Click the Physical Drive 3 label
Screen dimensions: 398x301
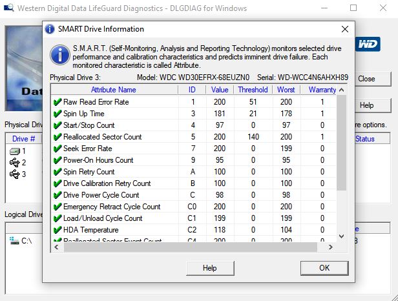tap(75, 78)
